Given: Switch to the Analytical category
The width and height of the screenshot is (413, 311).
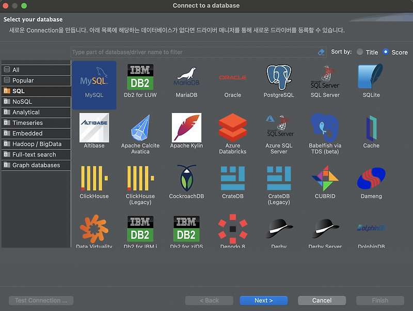Looking at the screenshot, I should point(36,112).
